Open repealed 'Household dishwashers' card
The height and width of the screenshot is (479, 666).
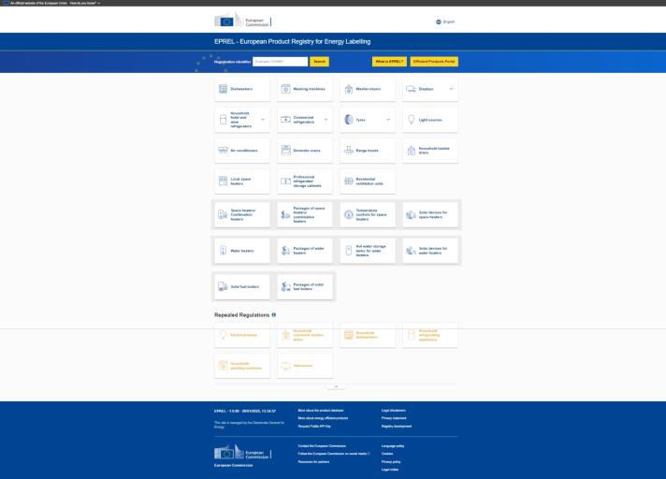click(x=368, y=335)
